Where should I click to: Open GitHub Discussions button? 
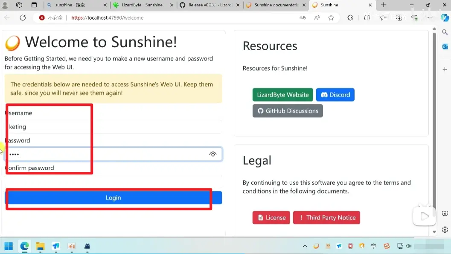[288, 111]
